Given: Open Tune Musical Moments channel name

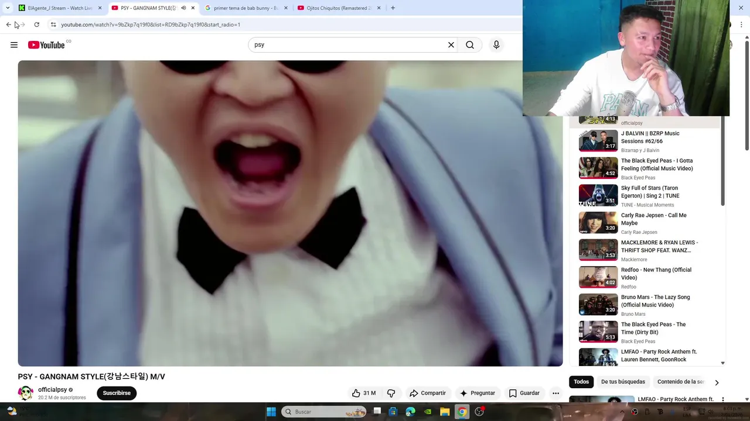Looking at the screenshot, I should [647, 205].
